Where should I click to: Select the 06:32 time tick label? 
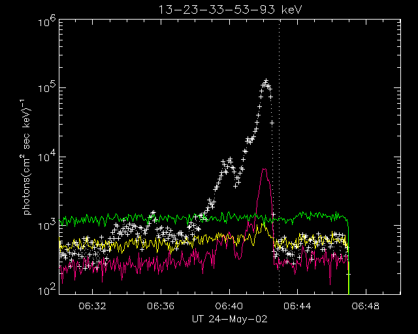93,305
